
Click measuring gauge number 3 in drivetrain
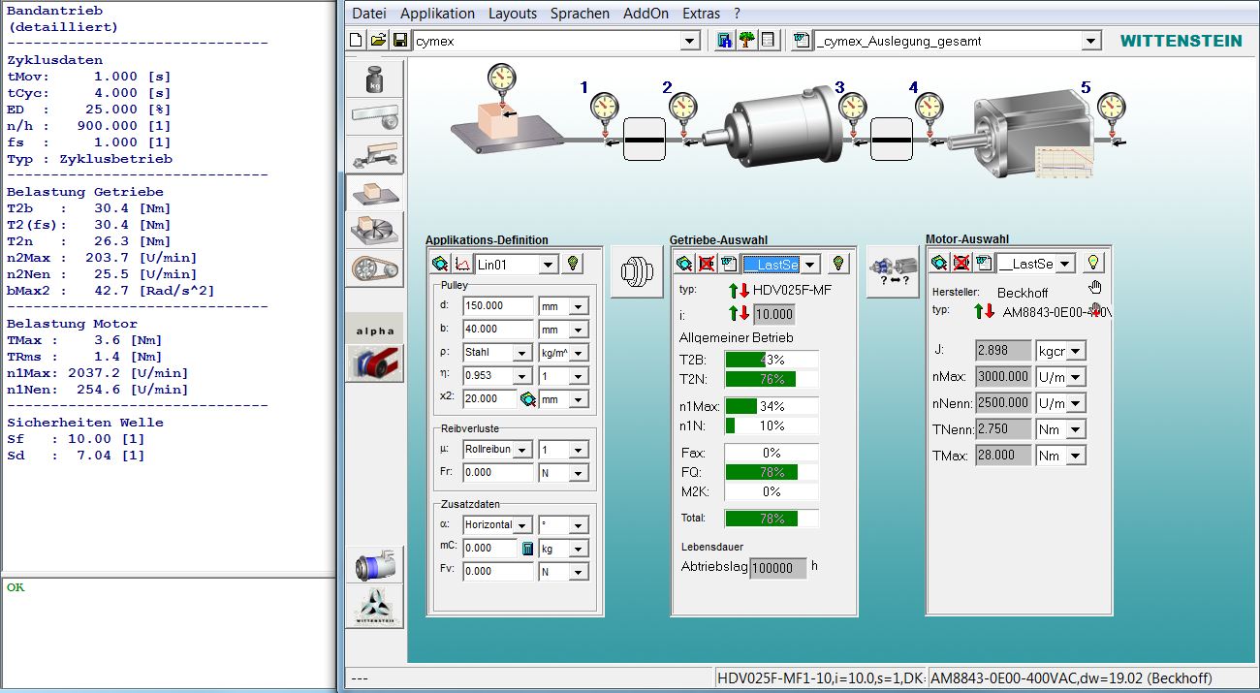click(x=852, y=105)
